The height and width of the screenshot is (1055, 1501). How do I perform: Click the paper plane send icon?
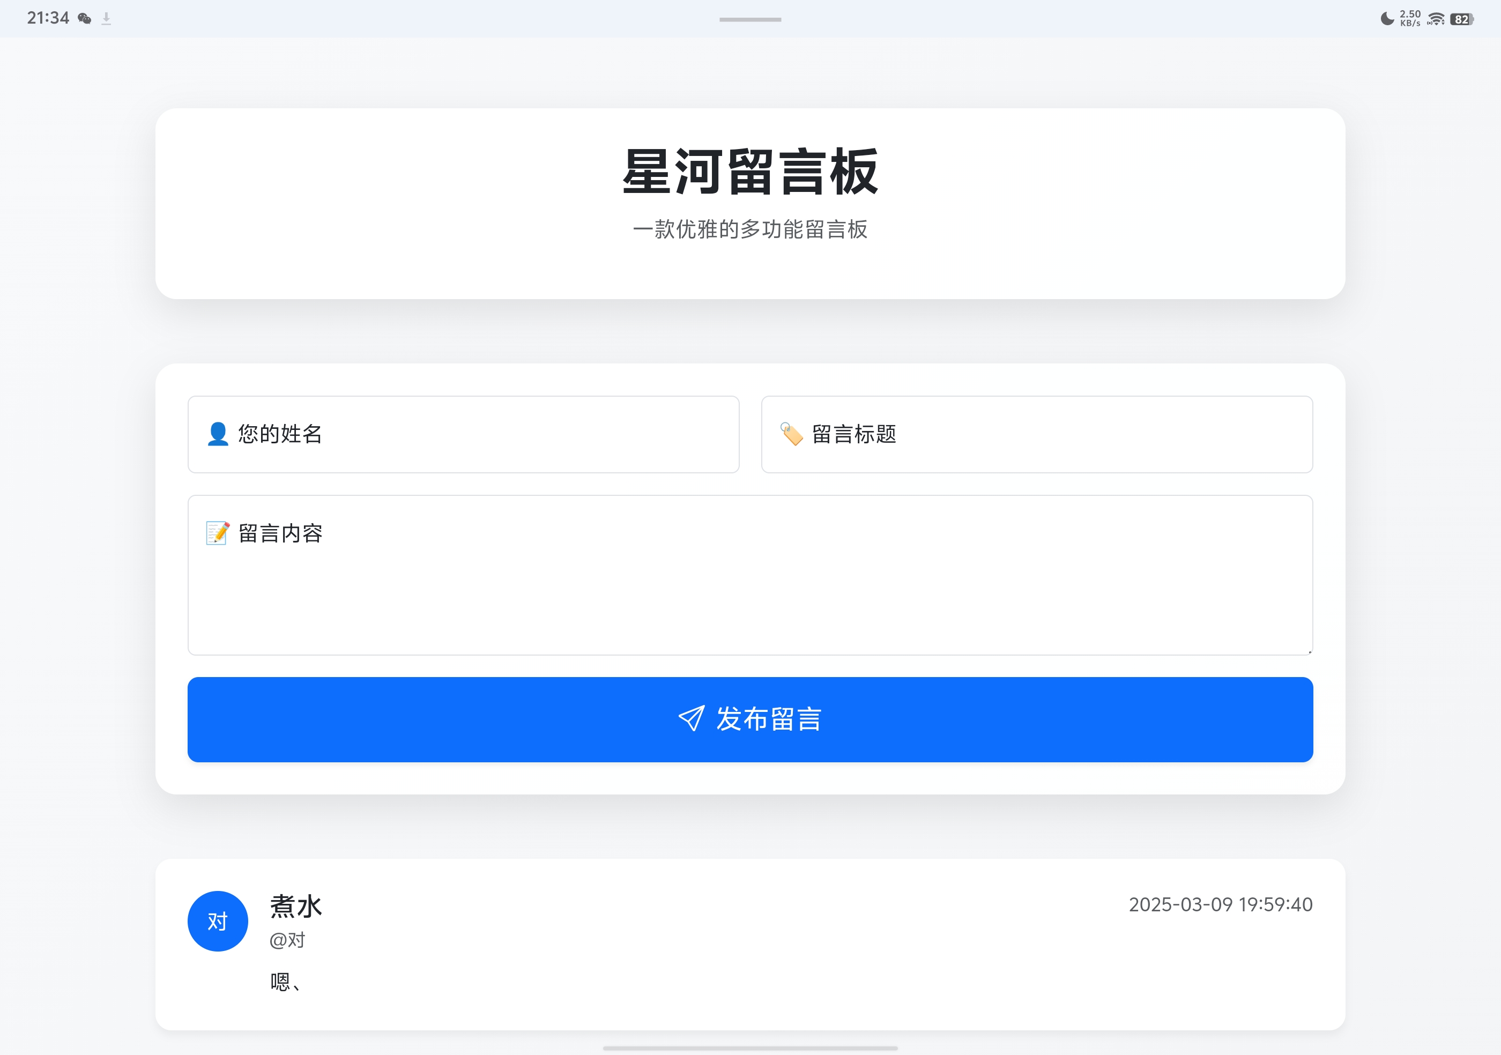point(691,718)
